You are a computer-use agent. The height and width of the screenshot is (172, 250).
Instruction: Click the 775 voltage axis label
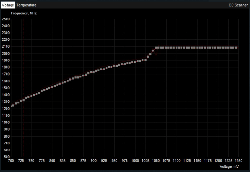coord(42,161)
